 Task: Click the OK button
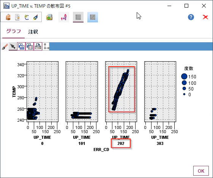201,171
